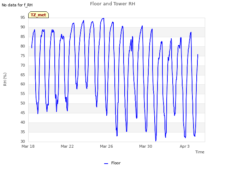Click the Mar 30 x-axis label
The height and width of the screenshot is (170, 226).
pyautogui.click(x=145, y=146)
